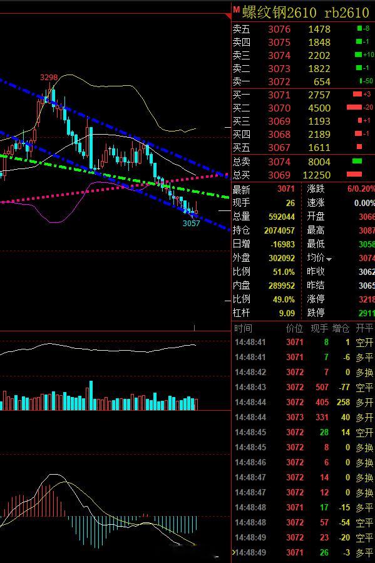The width and height of the screenshot is (375, 563).
Task: Click the tick row with volume 405
Action: pos(304,403)
